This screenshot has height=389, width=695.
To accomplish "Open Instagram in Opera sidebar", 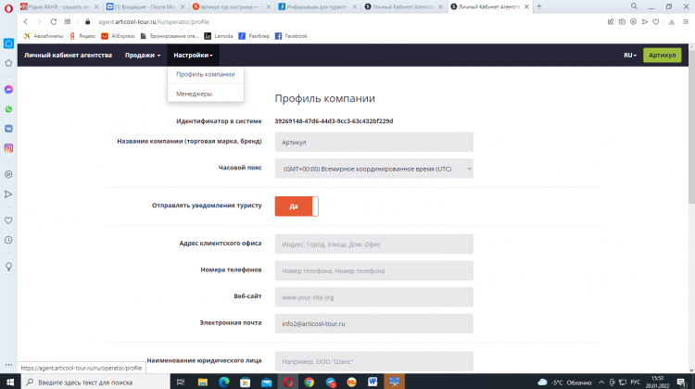I will pos(8,148).
